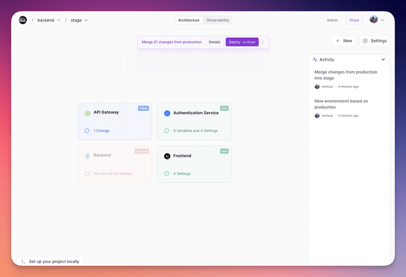
Task: Click the Settings gear icon
Action: pos(365,41)
